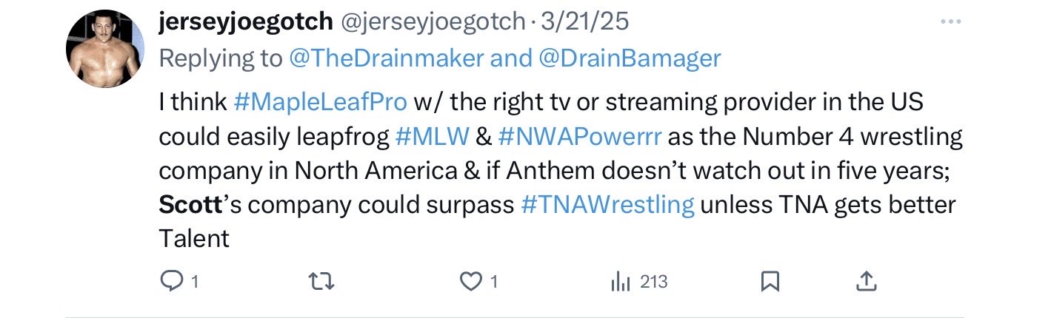Screen dimensions: 1051x318
Task: Open view analytics bar chart icon
Action: (x=619, y=281)
